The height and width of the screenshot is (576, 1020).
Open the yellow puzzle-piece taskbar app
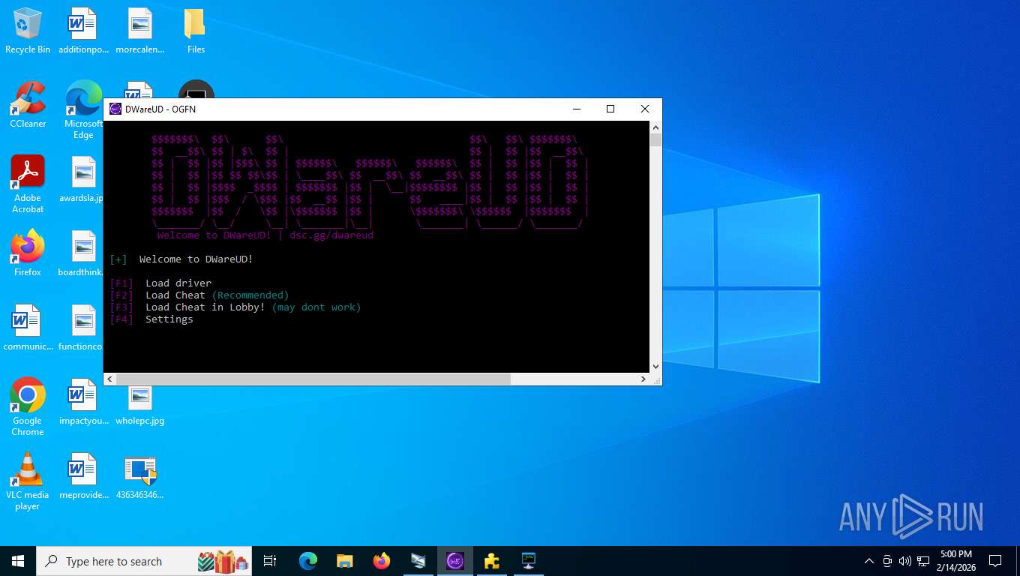tap(492, 561)
